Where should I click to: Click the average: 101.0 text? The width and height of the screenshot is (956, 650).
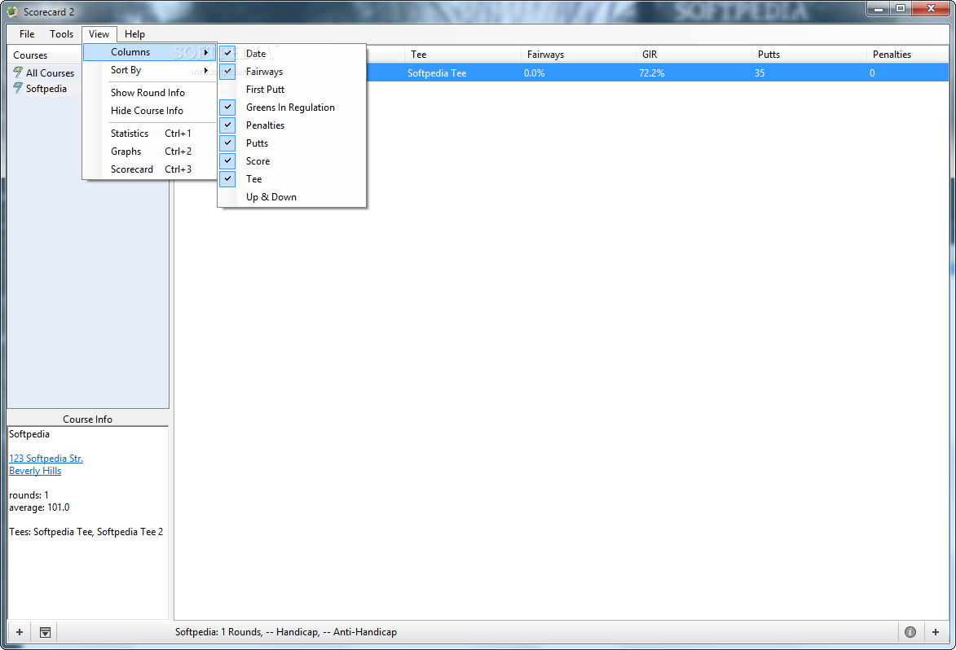click(x=39, y=507)
